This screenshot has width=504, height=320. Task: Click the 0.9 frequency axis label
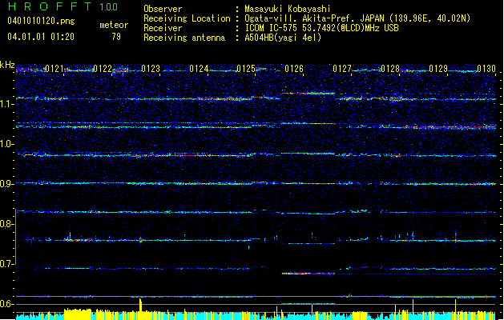[6, 183]
